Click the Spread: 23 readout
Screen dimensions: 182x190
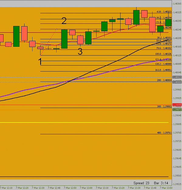point(141,183)
